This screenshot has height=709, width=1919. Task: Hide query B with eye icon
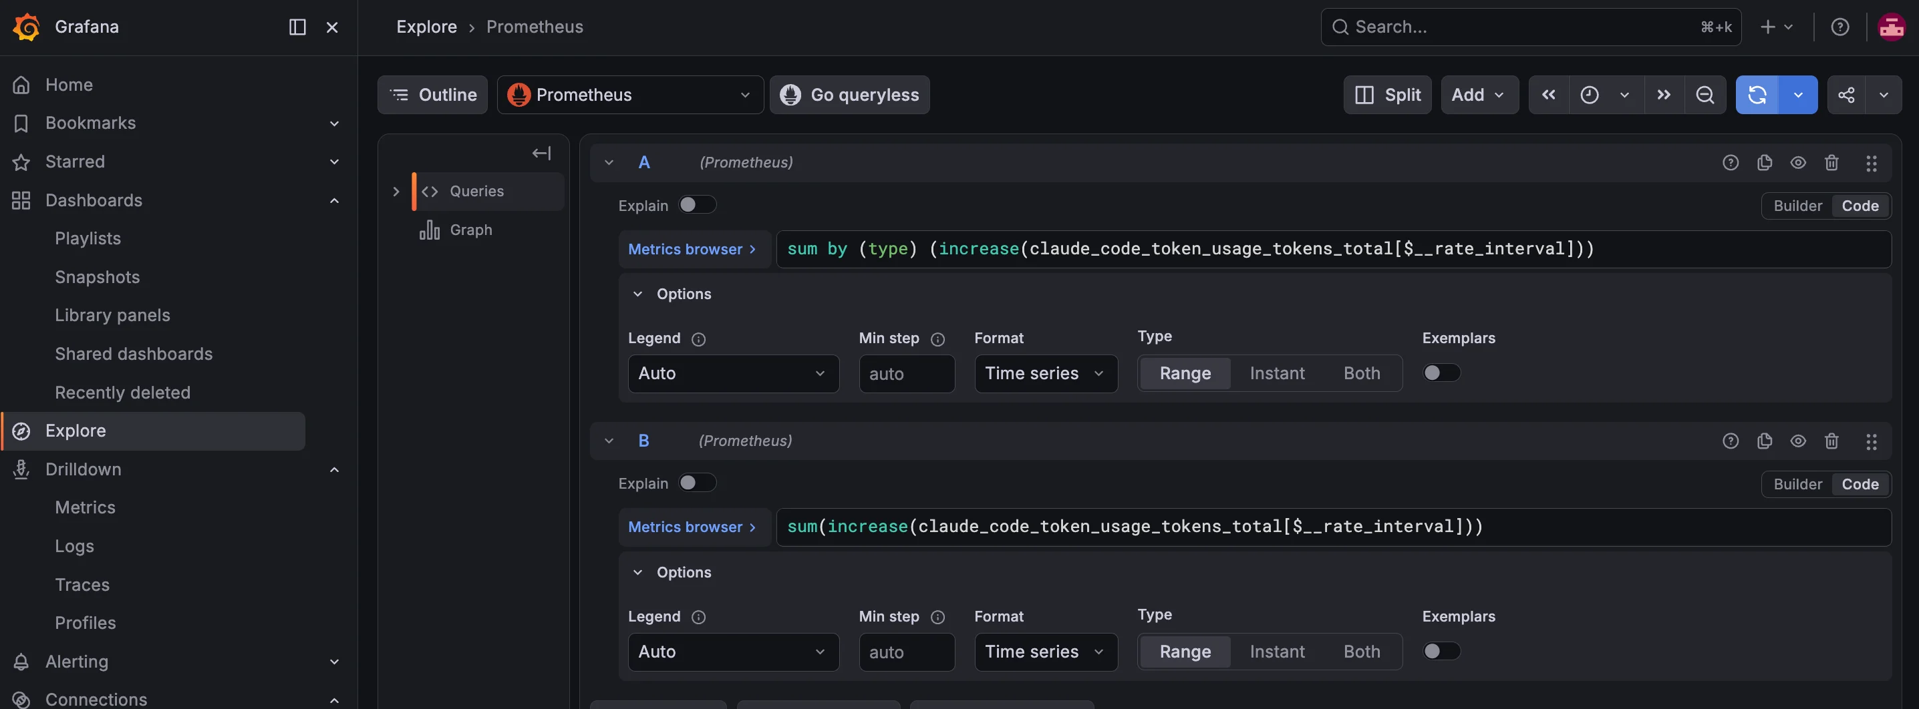1798,441
